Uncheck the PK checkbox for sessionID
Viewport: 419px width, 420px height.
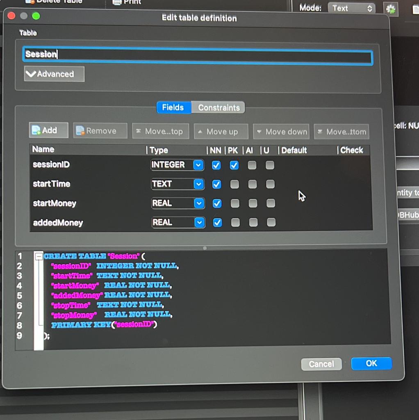click(234, 165)
